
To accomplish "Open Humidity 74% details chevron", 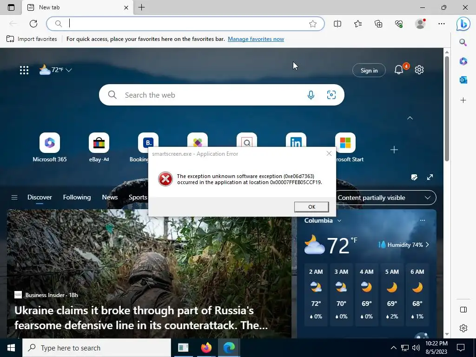I will click(428, 245).
